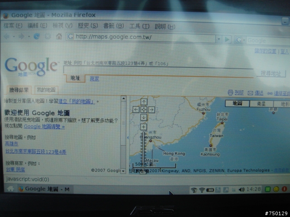Click the 列印 print link

pos(239,93)
